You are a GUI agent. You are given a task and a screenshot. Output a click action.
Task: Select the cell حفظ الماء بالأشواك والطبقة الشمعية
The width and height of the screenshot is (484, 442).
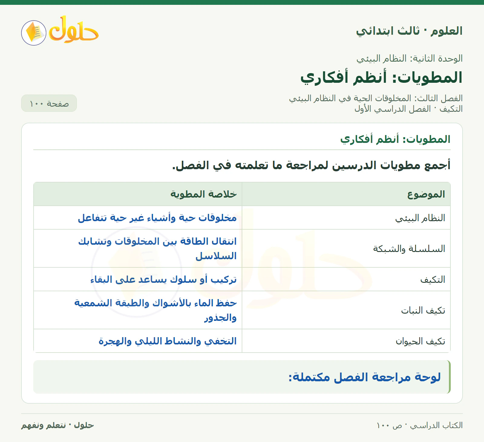(138, 310)
